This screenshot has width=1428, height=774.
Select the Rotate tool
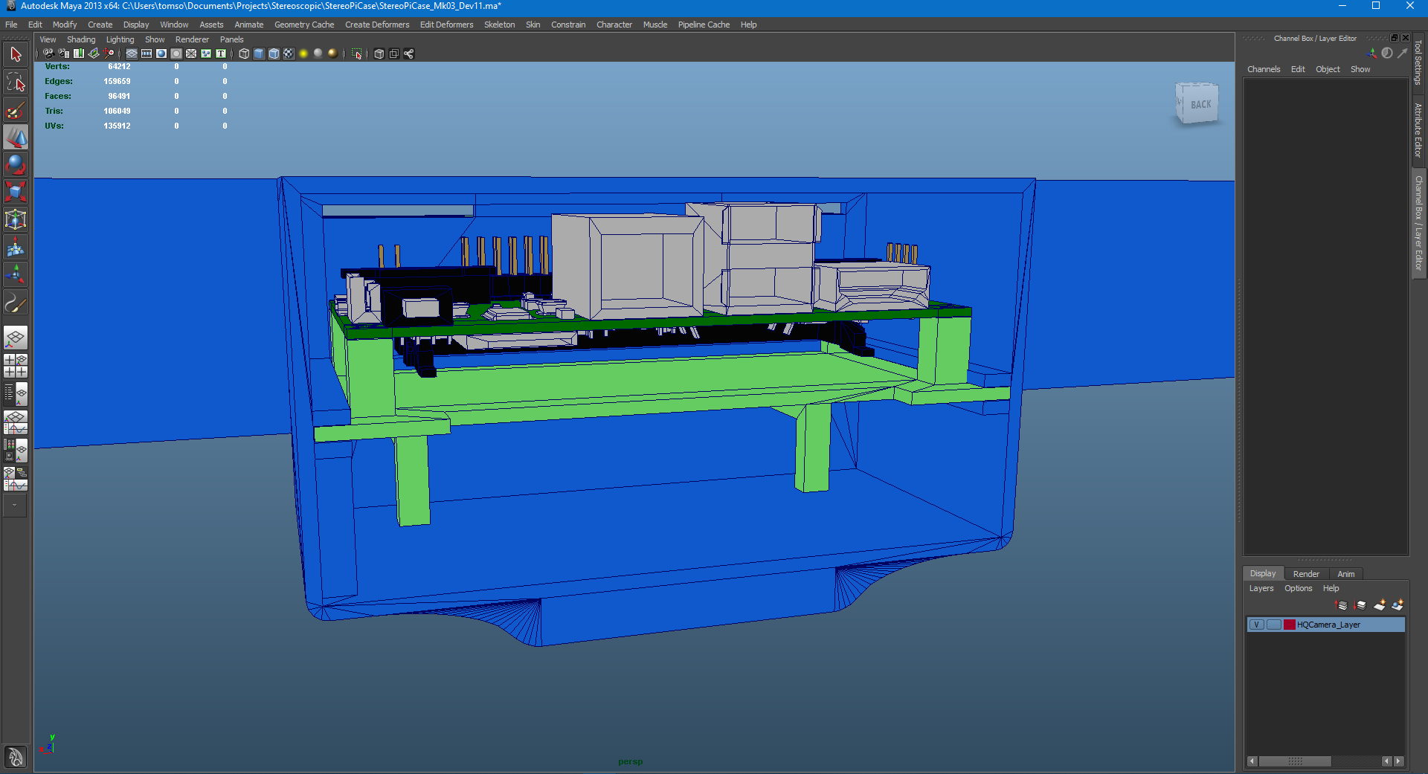15,164
